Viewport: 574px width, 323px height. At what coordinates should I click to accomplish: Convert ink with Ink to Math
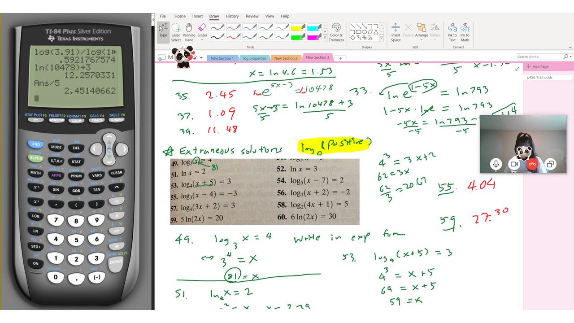point(465,32)
